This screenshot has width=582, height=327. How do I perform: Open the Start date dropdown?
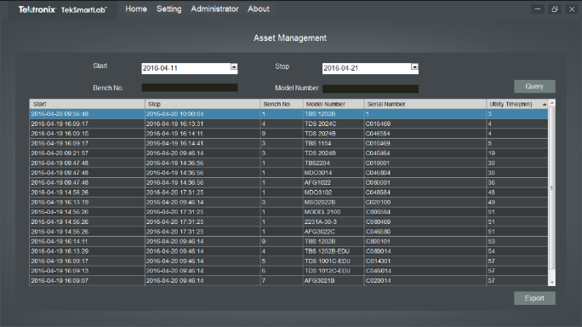(233, 67)
